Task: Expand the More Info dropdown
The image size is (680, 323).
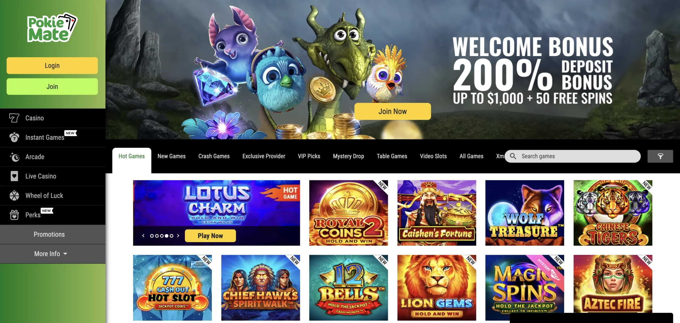Action: [51, 254]
